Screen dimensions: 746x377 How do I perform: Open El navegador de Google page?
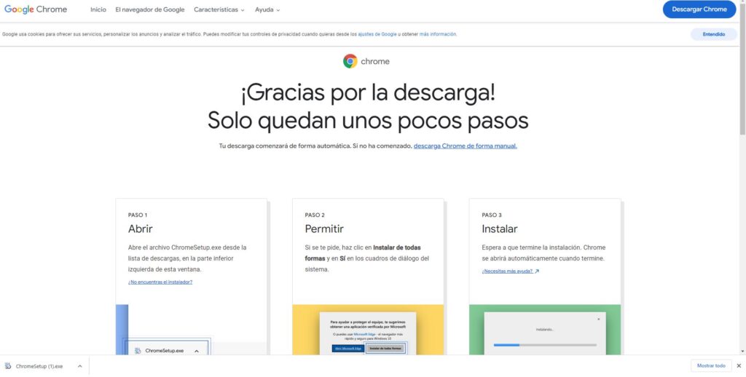150,9
